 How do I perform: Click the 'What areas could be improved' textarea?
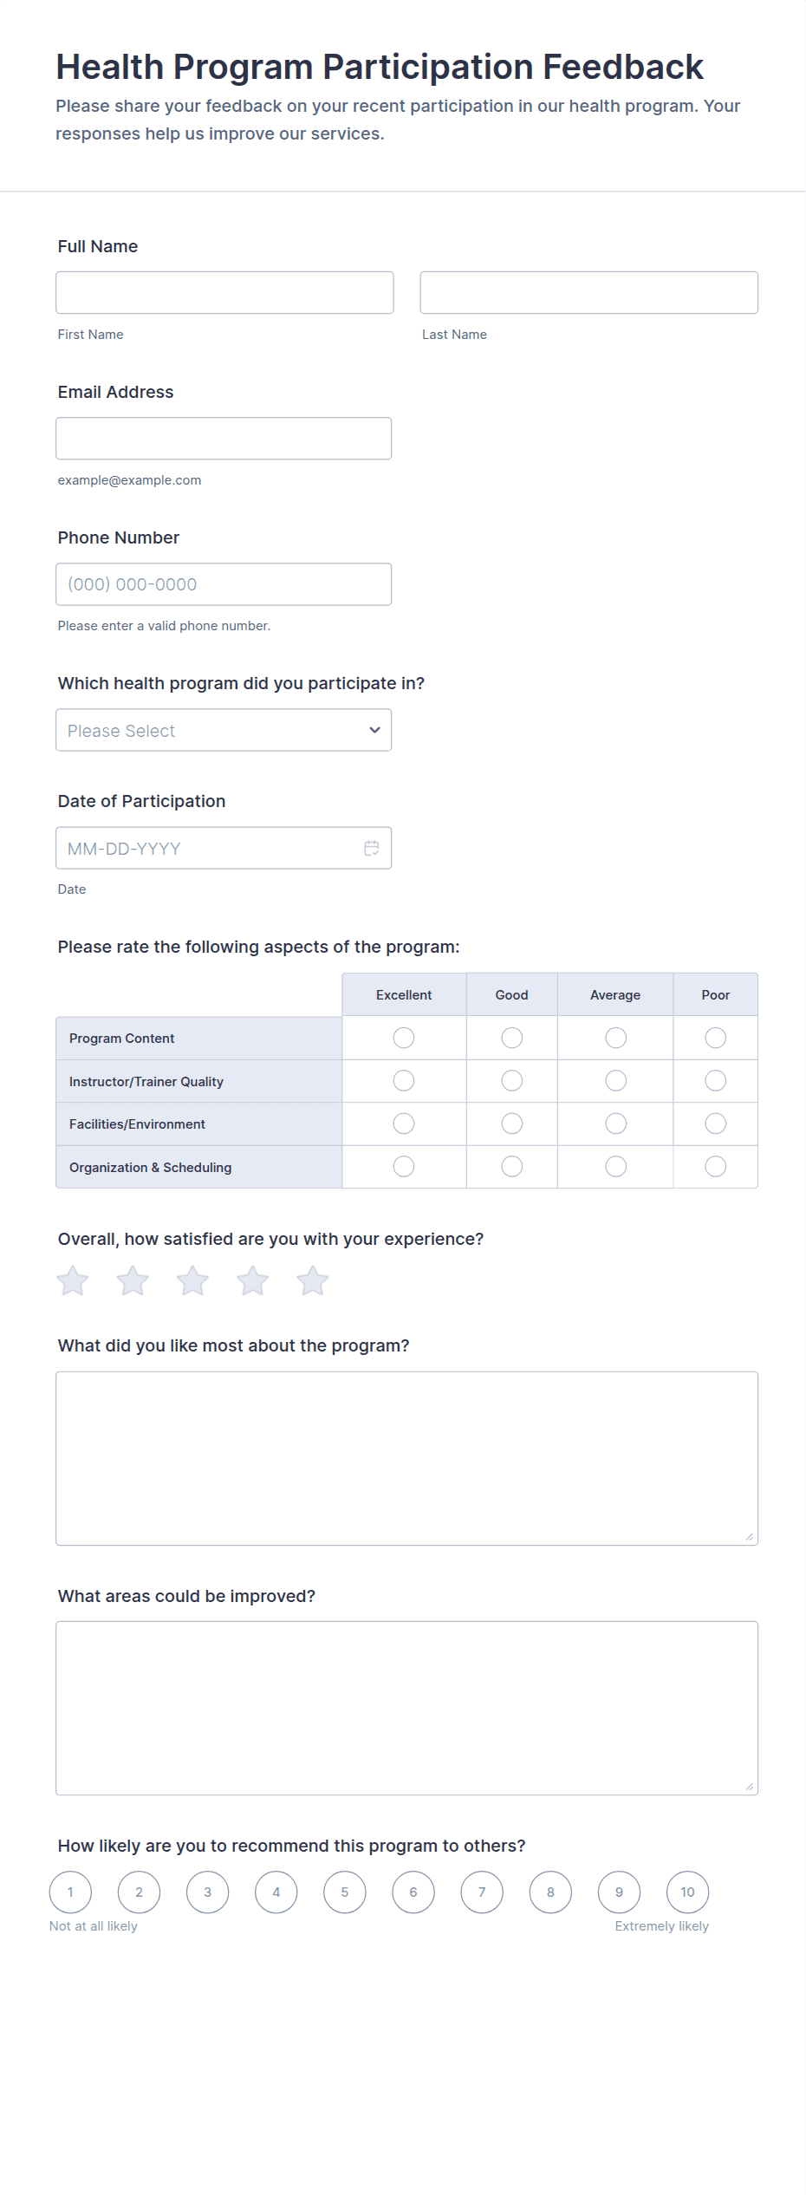(407, 1708)
